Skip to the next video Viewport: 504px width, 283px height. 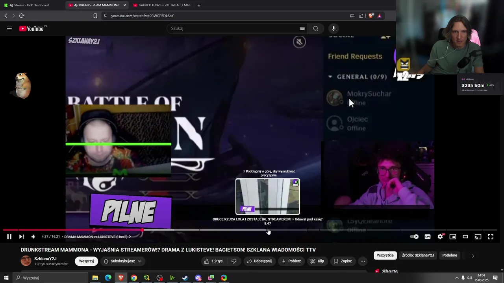point(21,237)
